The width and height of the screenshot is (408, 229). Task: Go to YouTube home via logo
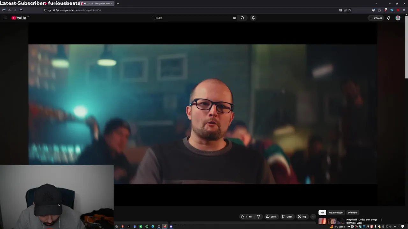tap(20, 18)
